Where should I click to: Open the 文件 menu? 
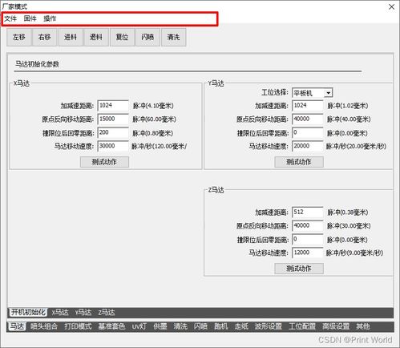click(x=10, y=18)
